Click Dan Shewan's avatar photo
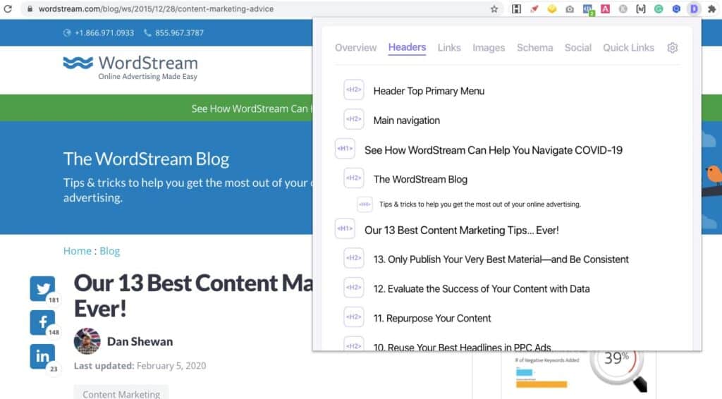This screenshot has width=722, height=399. [x=87, y=341]
